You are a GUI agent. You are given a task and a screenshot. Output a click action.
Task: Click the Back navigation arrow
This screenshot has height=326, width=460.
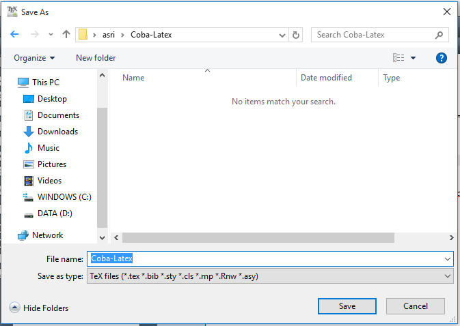coord(14,35)
